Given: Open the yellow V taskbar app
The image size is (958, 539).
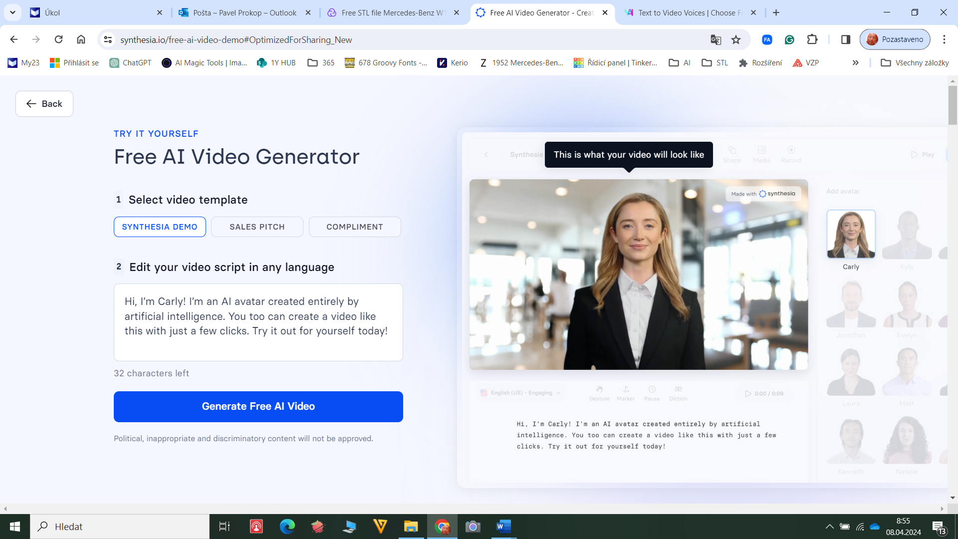Looking at the screenshot, I should (x=380, y=527).
